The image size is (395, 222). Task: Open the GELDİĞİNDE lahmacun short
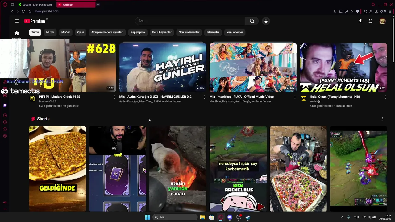click(x=57, y=169)
